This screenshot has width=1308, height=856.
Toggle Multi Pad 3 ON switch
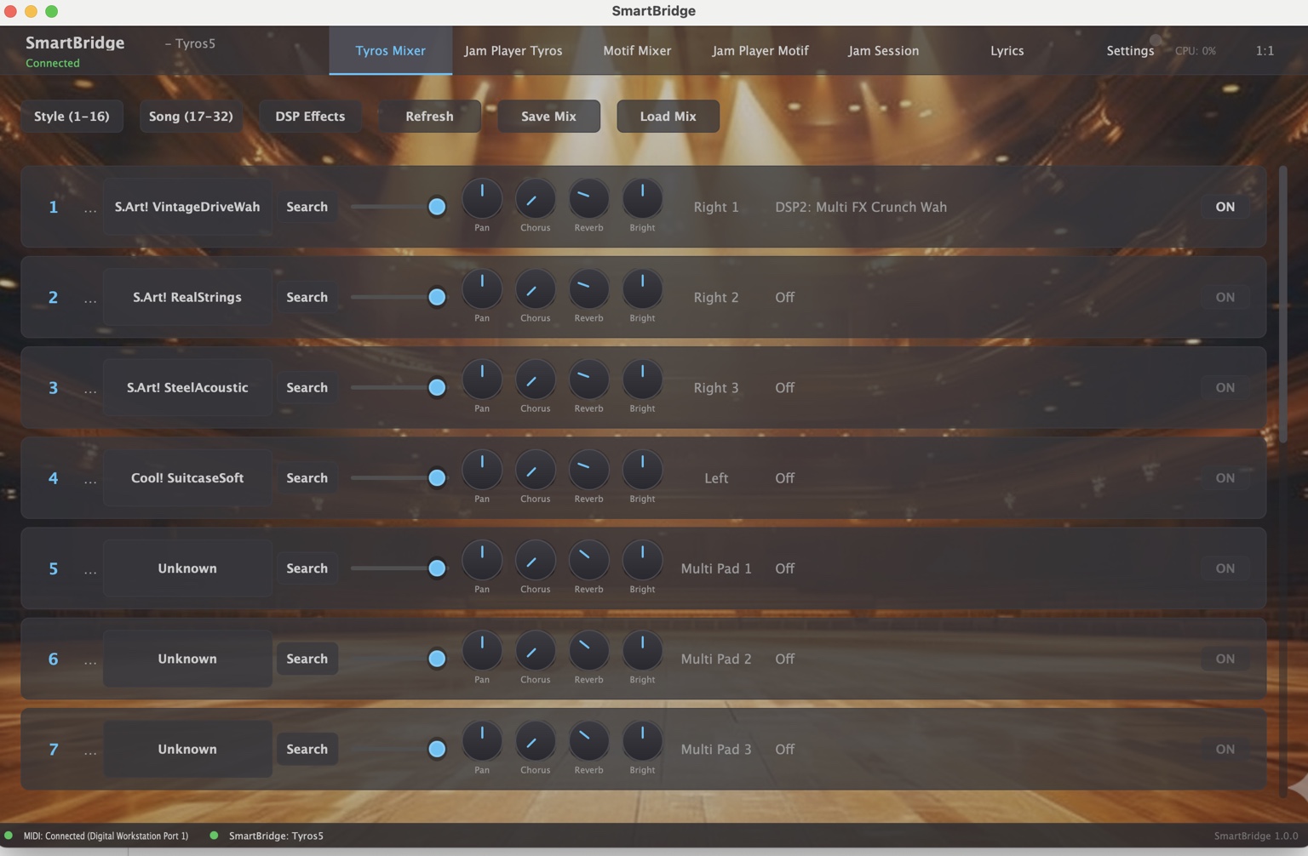click(x=1225, y=750)
